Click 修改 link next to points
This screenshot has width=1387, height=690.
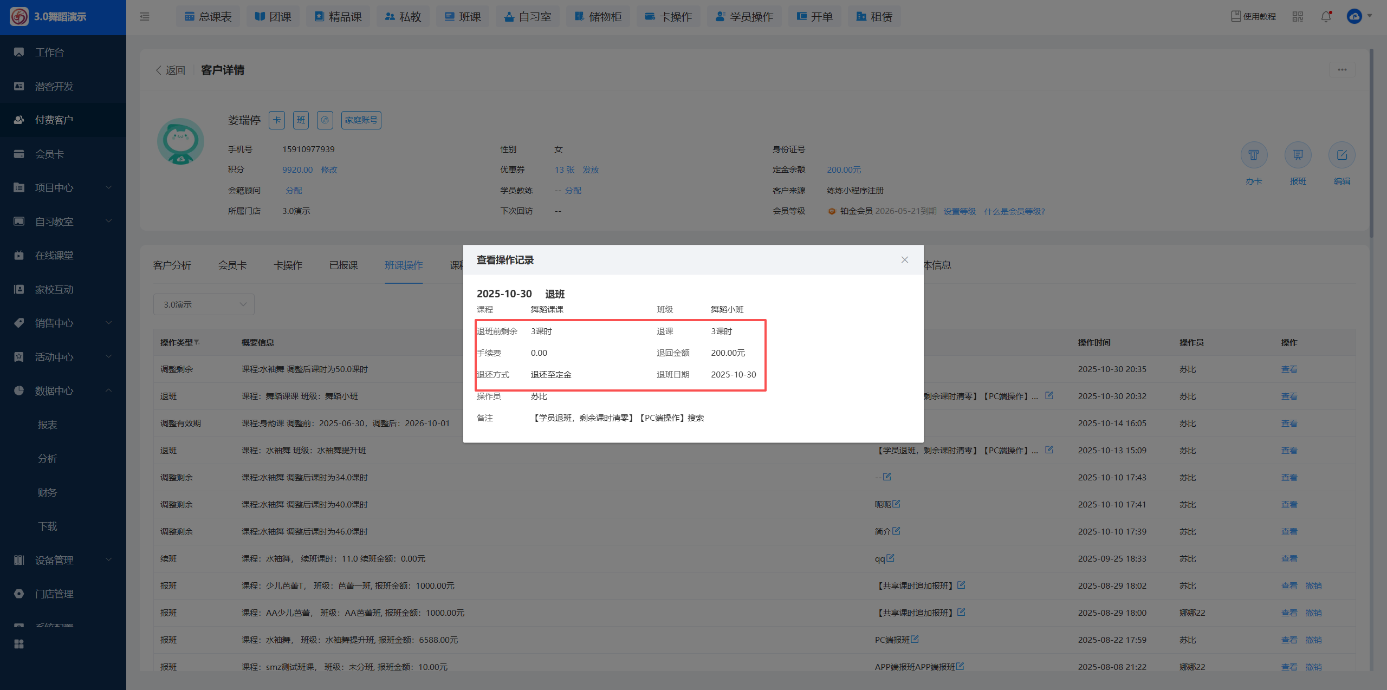click(x=329, y=170)
